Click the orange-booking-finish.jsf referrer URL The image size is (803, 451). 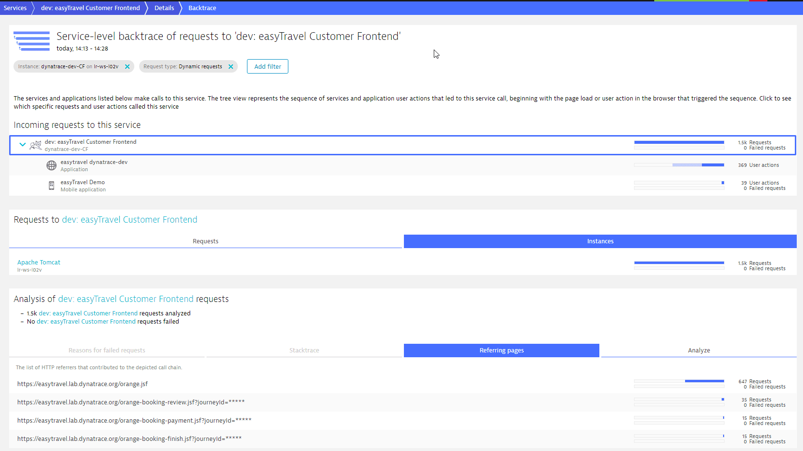pos(130,439)
